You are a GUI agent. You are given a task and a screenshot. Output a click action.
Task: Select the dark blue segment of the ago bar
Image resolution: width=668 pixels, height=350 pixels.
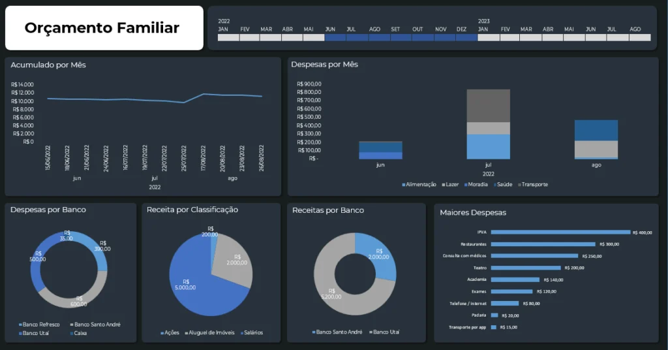[596, 130]
